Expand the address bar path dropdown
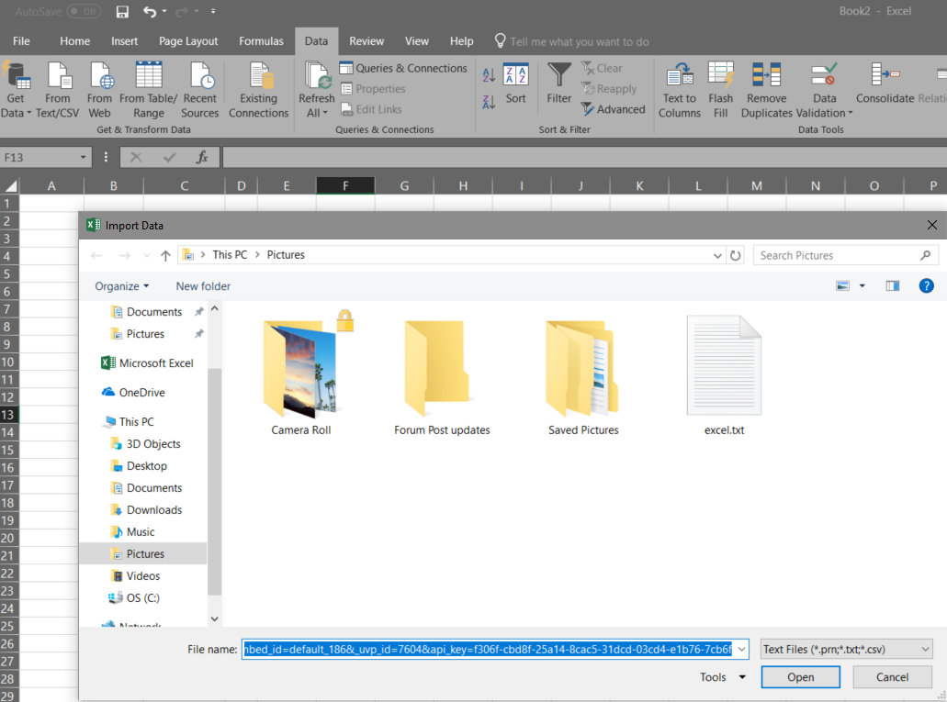 pos(717,255)
